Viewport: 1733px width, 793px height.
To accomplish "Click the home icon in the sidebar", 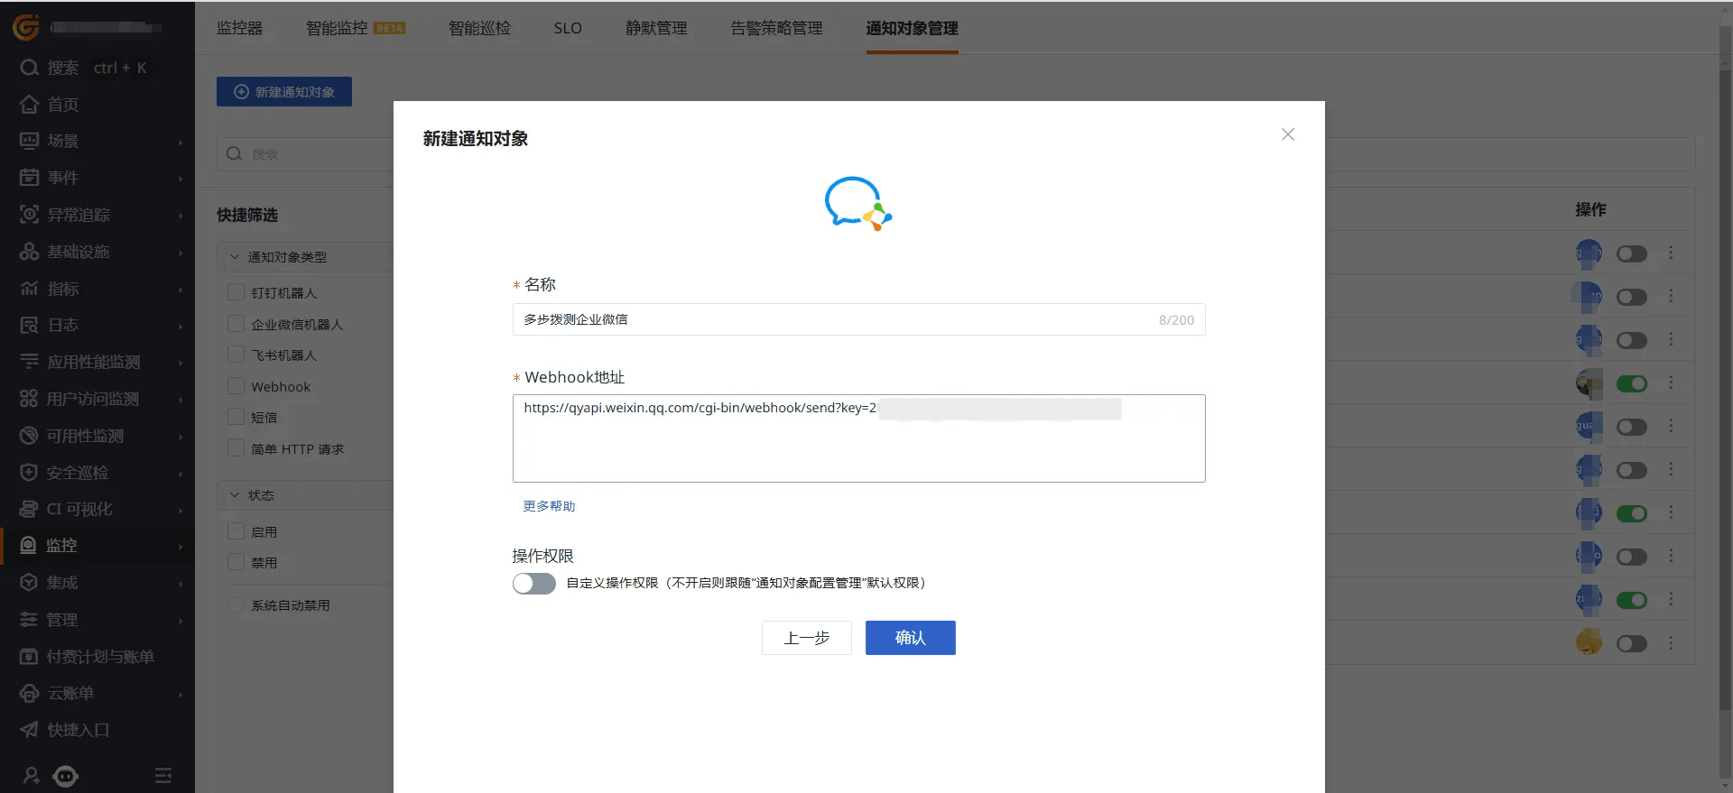I will [x=29, y=104].
